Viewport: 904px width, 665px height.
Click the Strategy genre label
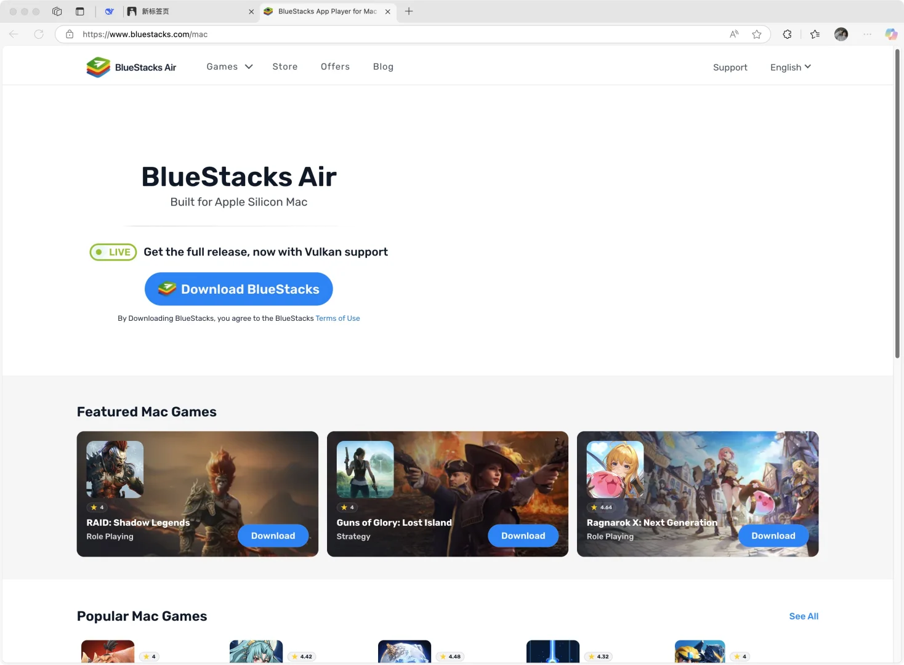coord(353,536)
